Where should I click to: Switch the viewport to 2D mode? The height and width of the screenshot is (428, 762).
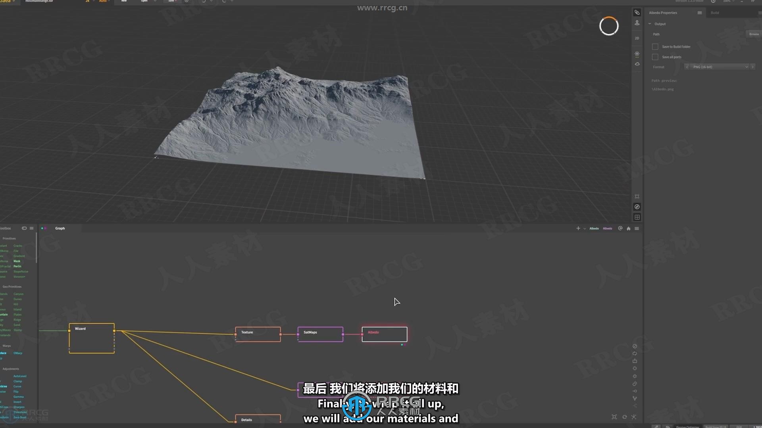(637, 38)
